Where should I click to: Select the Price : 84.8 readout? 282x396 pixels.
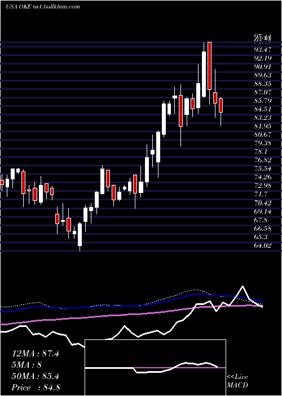36,388
